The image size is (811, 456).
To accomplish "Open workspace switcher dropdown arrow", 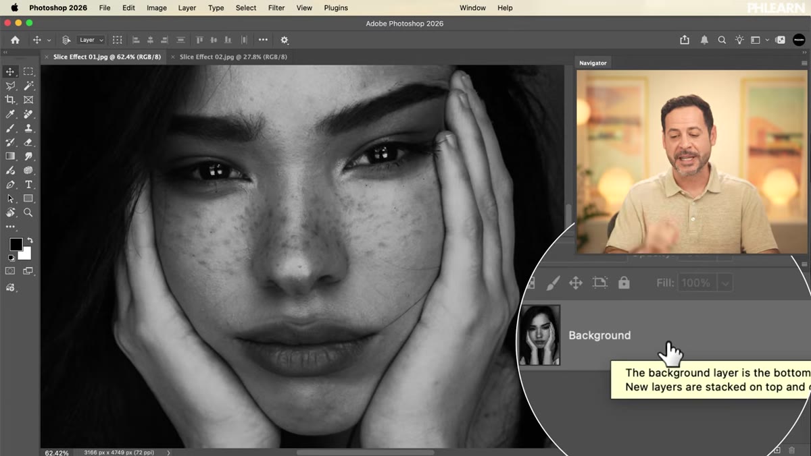I will [x=767, y=40].
